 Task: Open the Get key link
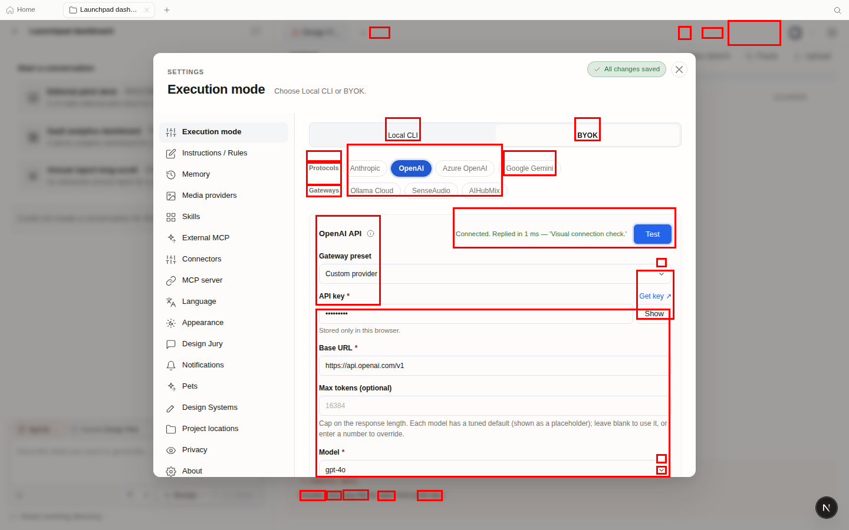coord(655,296)
